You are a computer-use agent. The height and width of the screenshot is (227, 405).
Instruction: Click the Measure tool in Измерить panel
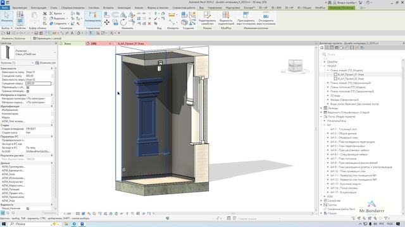[x=171, y=15]
